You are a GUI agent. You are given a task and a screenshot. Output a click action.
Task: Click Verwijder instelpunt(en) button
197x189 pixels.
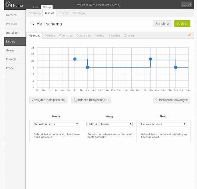[x=48, y=100]
